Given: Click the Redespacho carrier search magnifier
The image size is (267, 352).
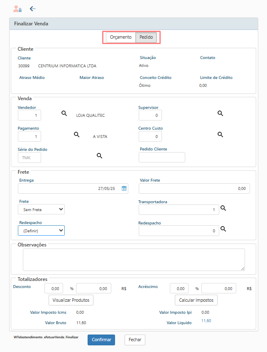Looking at the screenshot, I should (223, 229).
